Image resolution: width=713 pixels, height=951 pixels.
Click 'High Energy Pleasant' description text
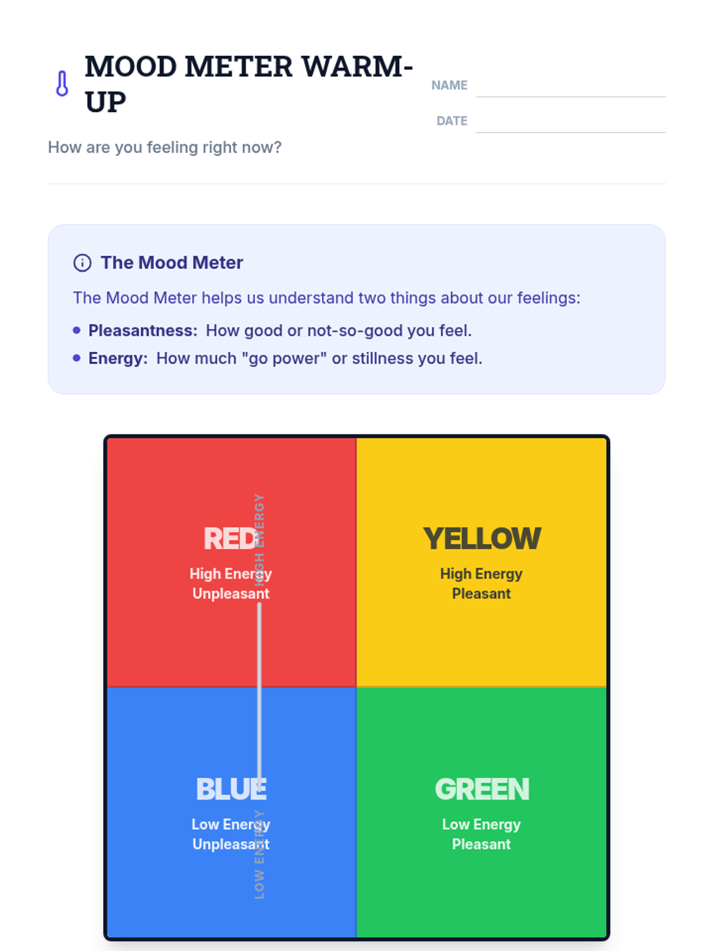coord(481,584)
